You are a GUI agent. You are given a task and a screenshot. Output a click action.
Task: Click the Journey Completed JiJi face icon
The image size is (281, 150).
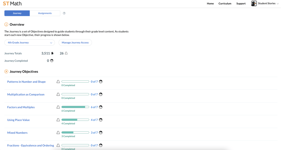[x=52, y=60]
